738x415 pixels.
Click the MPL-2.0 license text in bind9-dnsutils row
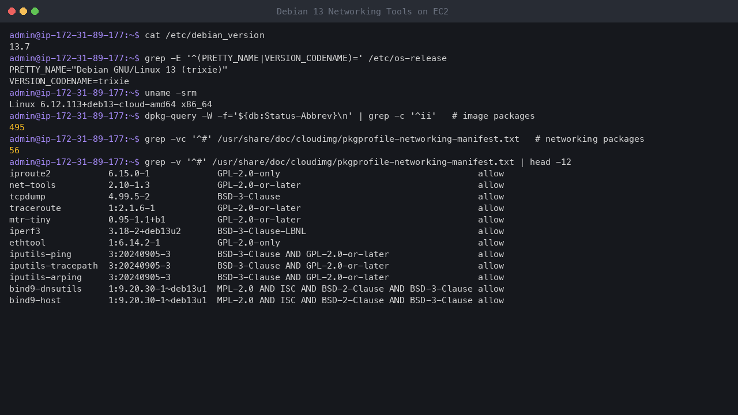click(x=345, y=289)
